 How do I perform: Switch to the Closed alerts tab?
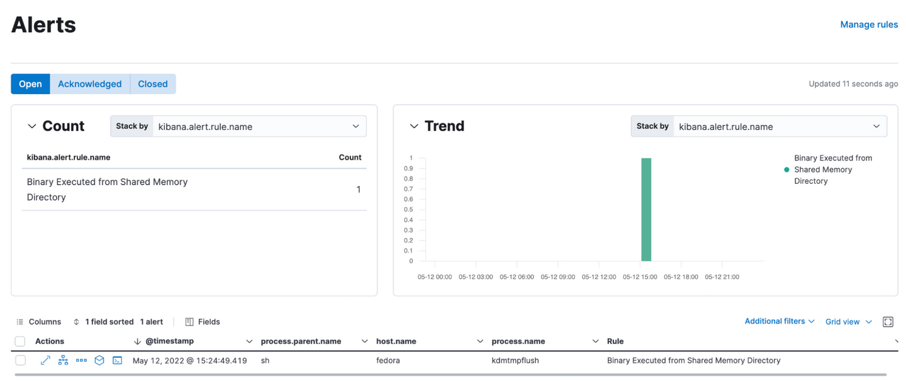(153, 84)
